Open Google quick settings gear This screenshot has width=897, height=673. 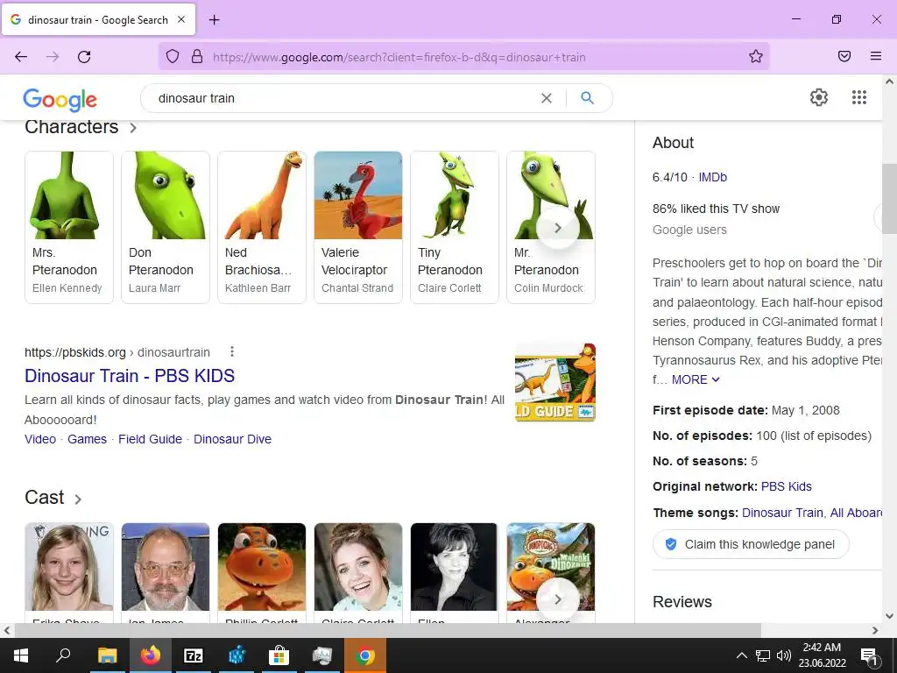819,97
